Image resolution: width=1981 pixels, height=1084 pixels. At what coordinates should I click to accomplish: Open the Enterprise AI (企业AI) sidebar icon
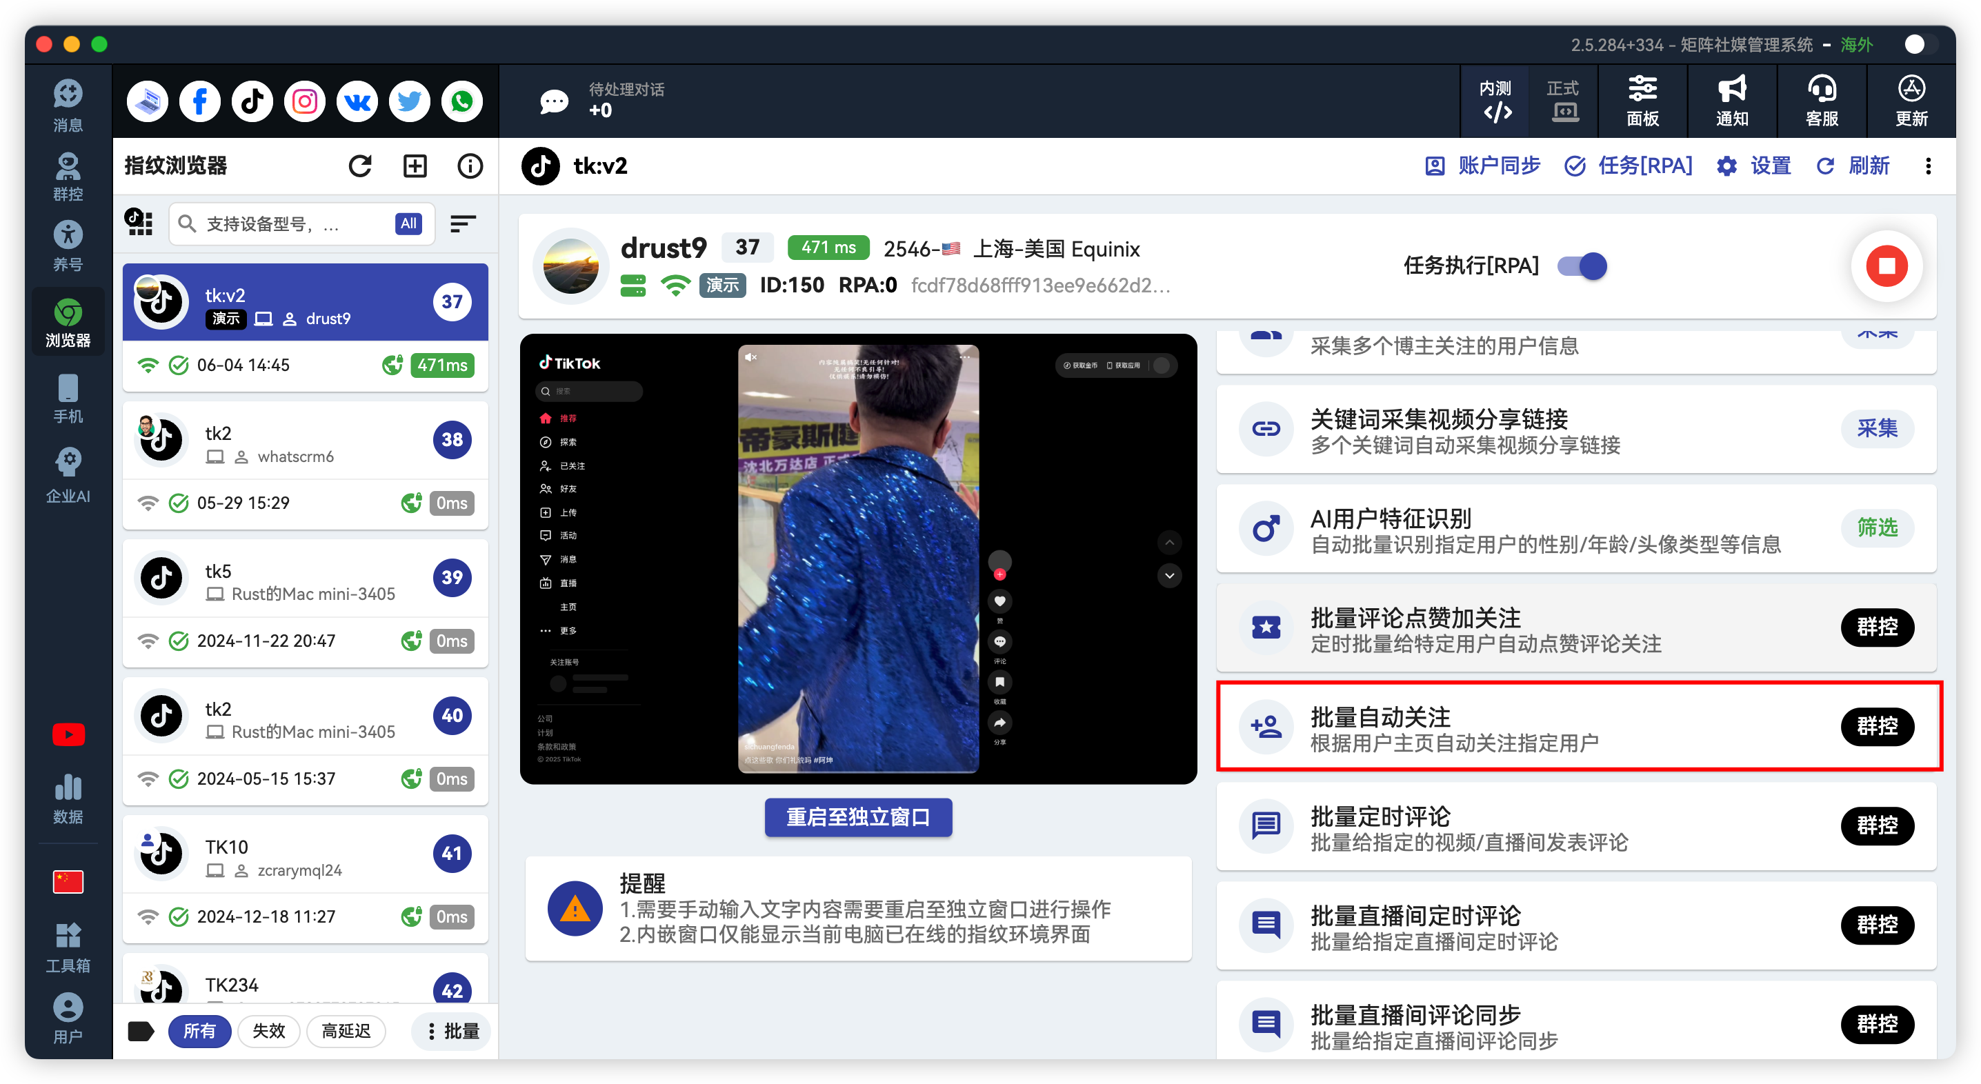pos(68,475)
